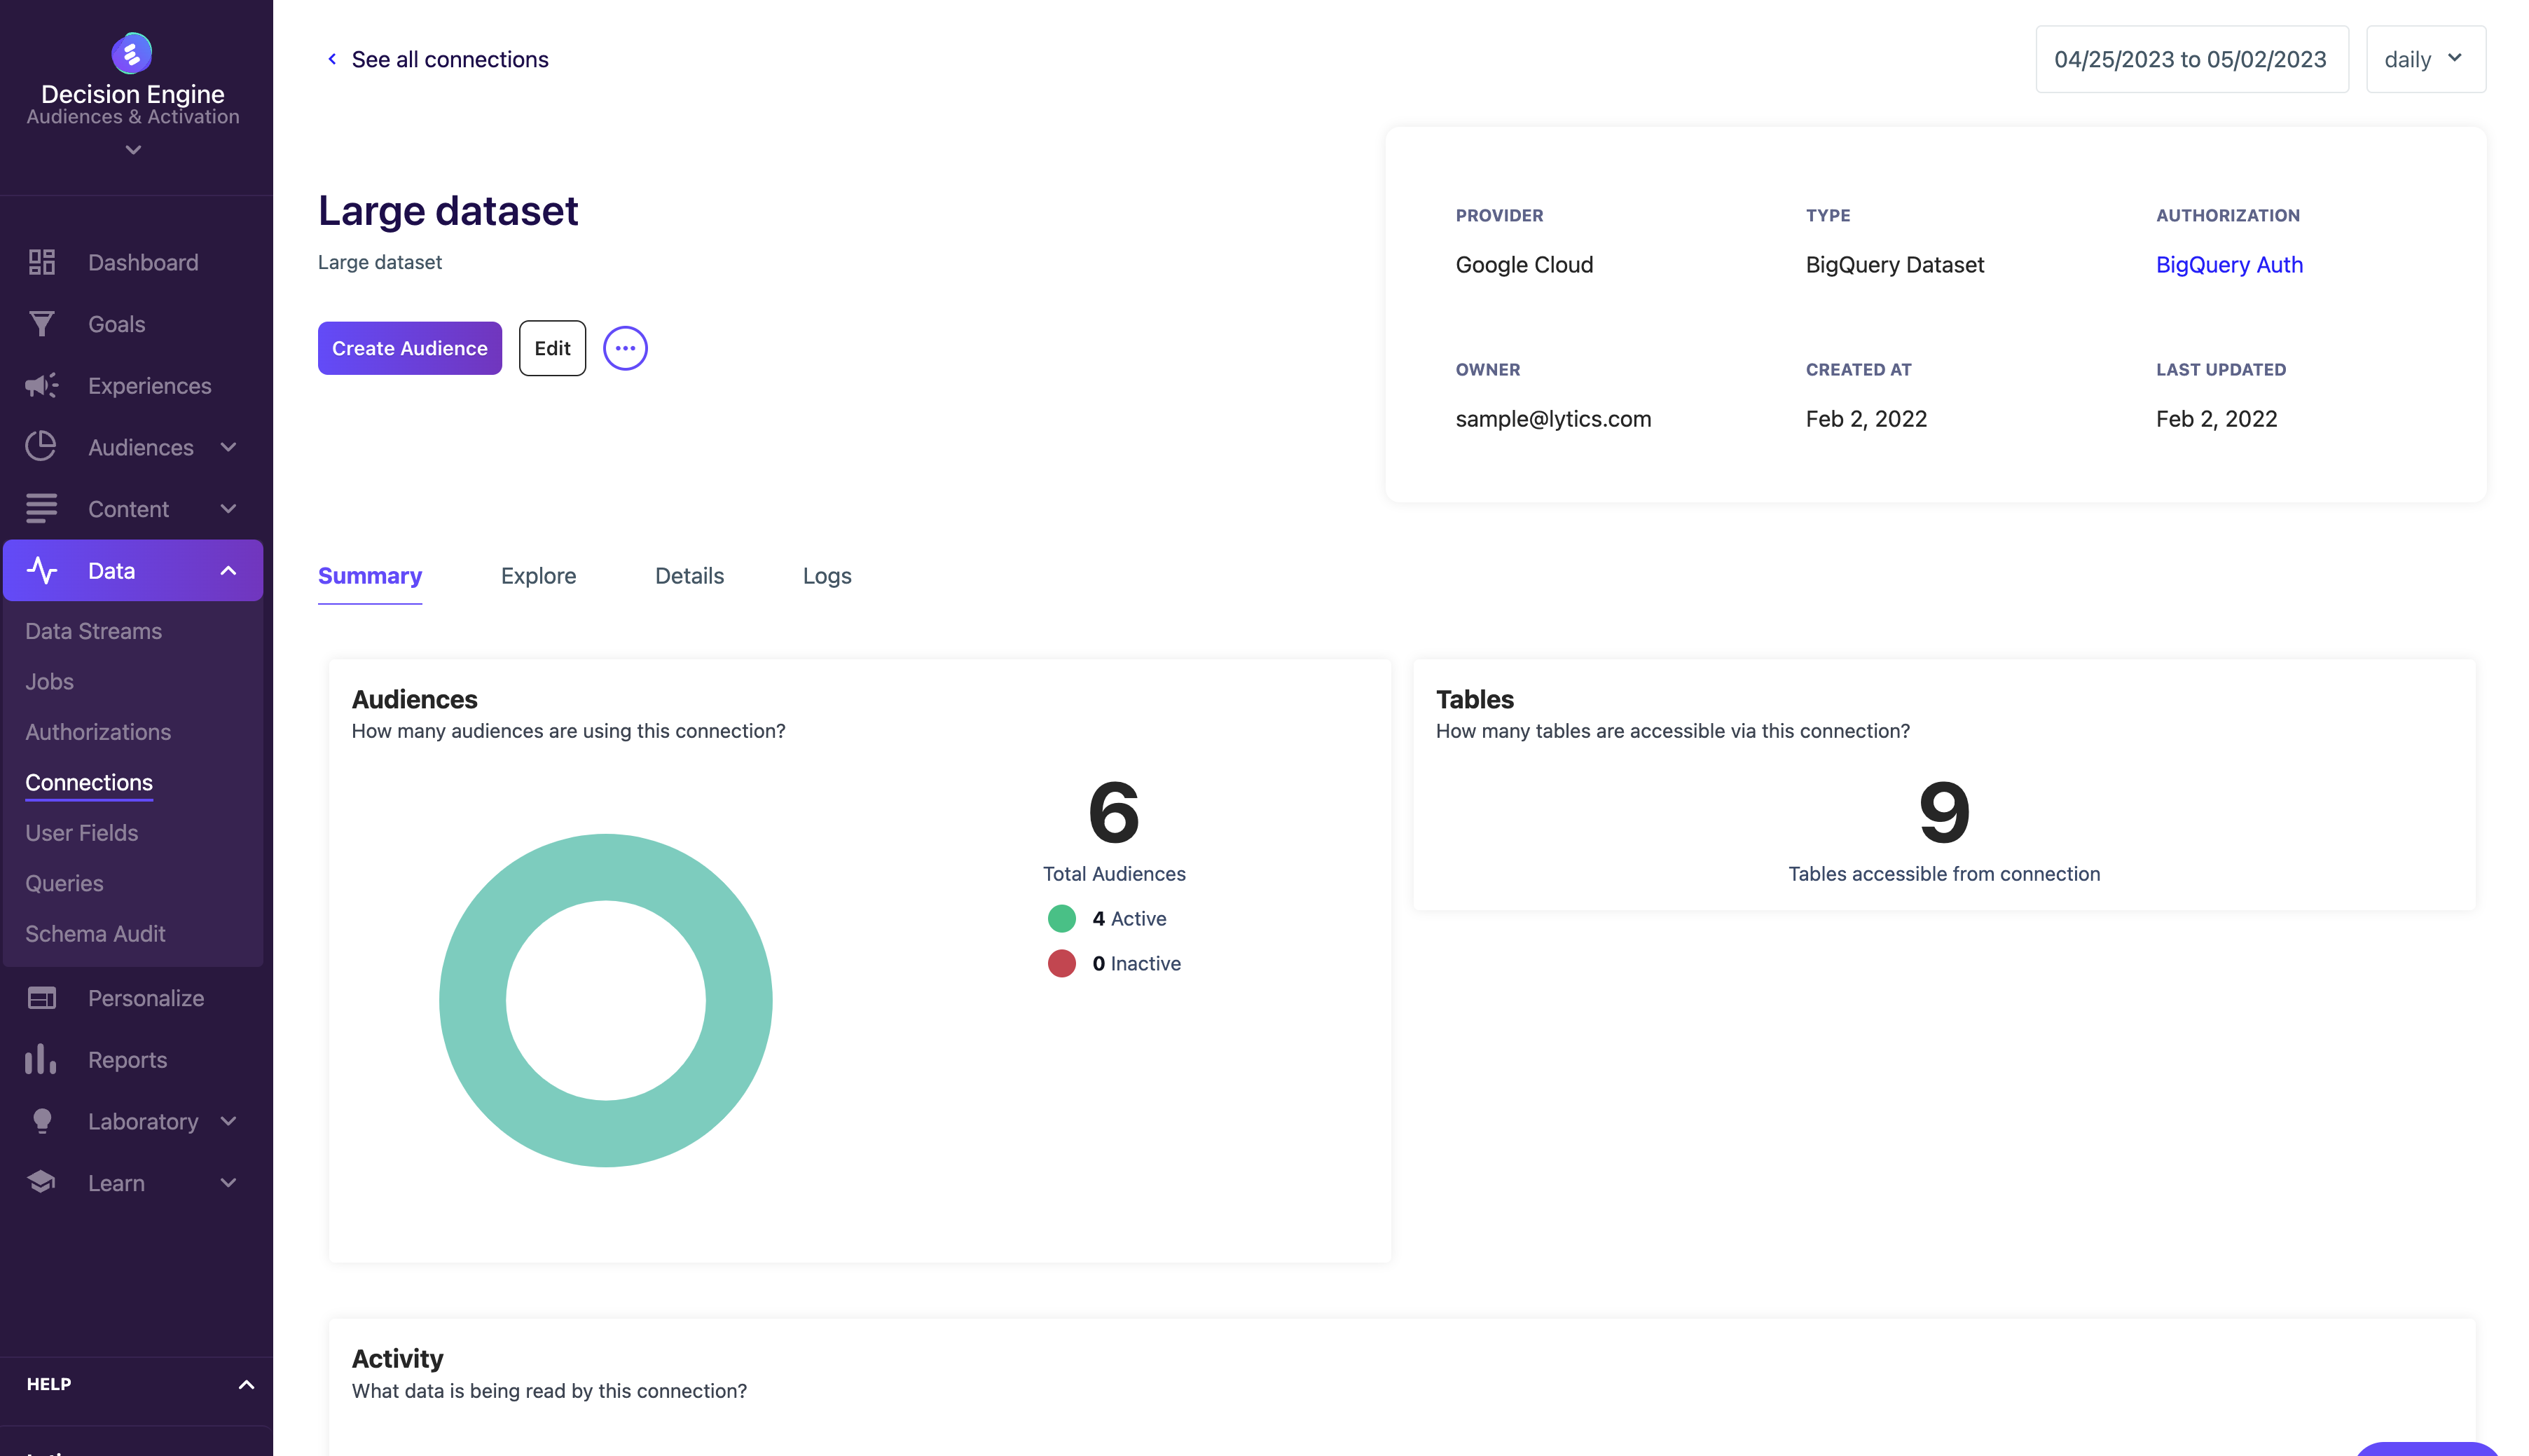This screenshot has height=1456, width=2529.
Task: Open Schema Audit in the sidebar
Action: click(x=95, y=934)
